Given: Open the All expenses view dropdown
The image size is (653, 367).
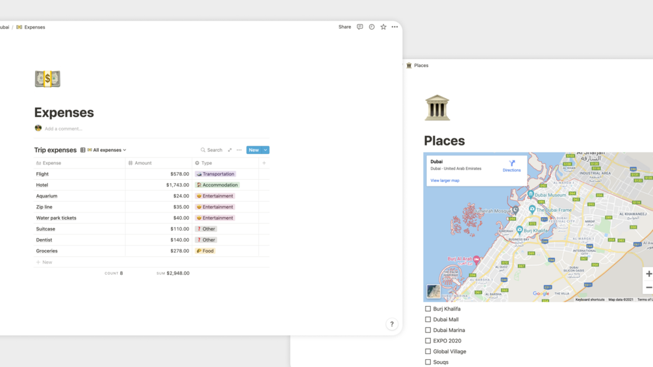Looking at the screenshot, I should [x=107, y=150].
